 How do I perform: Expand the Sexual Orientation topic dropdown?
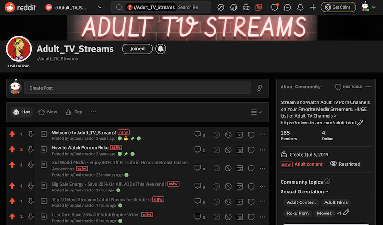click(304, 192)
